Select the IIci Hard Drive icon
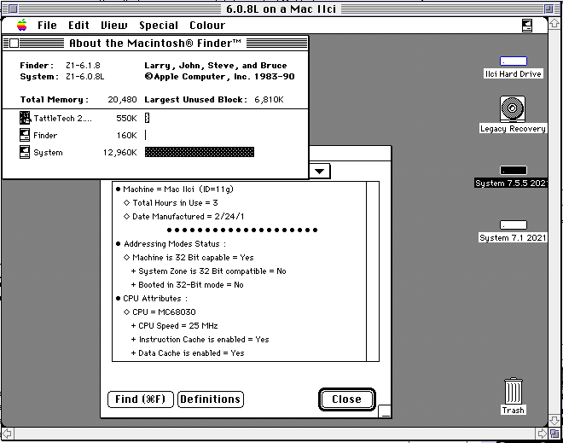 [513, 61]
